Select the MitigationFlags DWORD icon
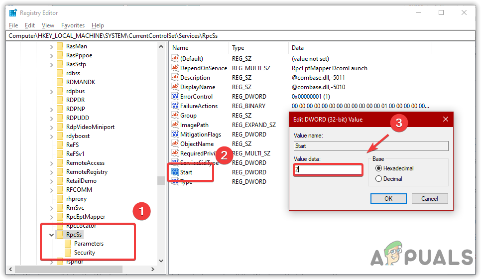 point(175,134)
